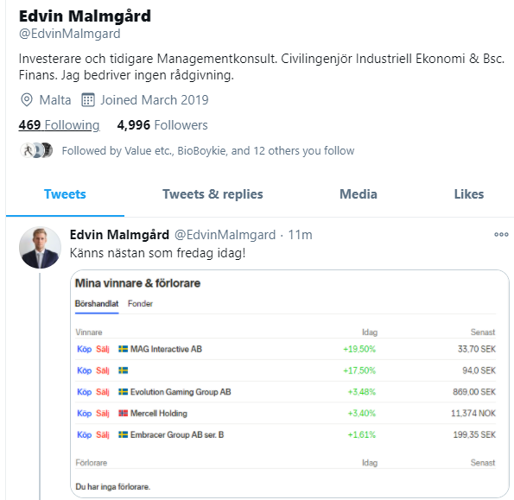Switch to the Fonder tab in the card
This screenshot has width=514, height=500.
(140, 304)
